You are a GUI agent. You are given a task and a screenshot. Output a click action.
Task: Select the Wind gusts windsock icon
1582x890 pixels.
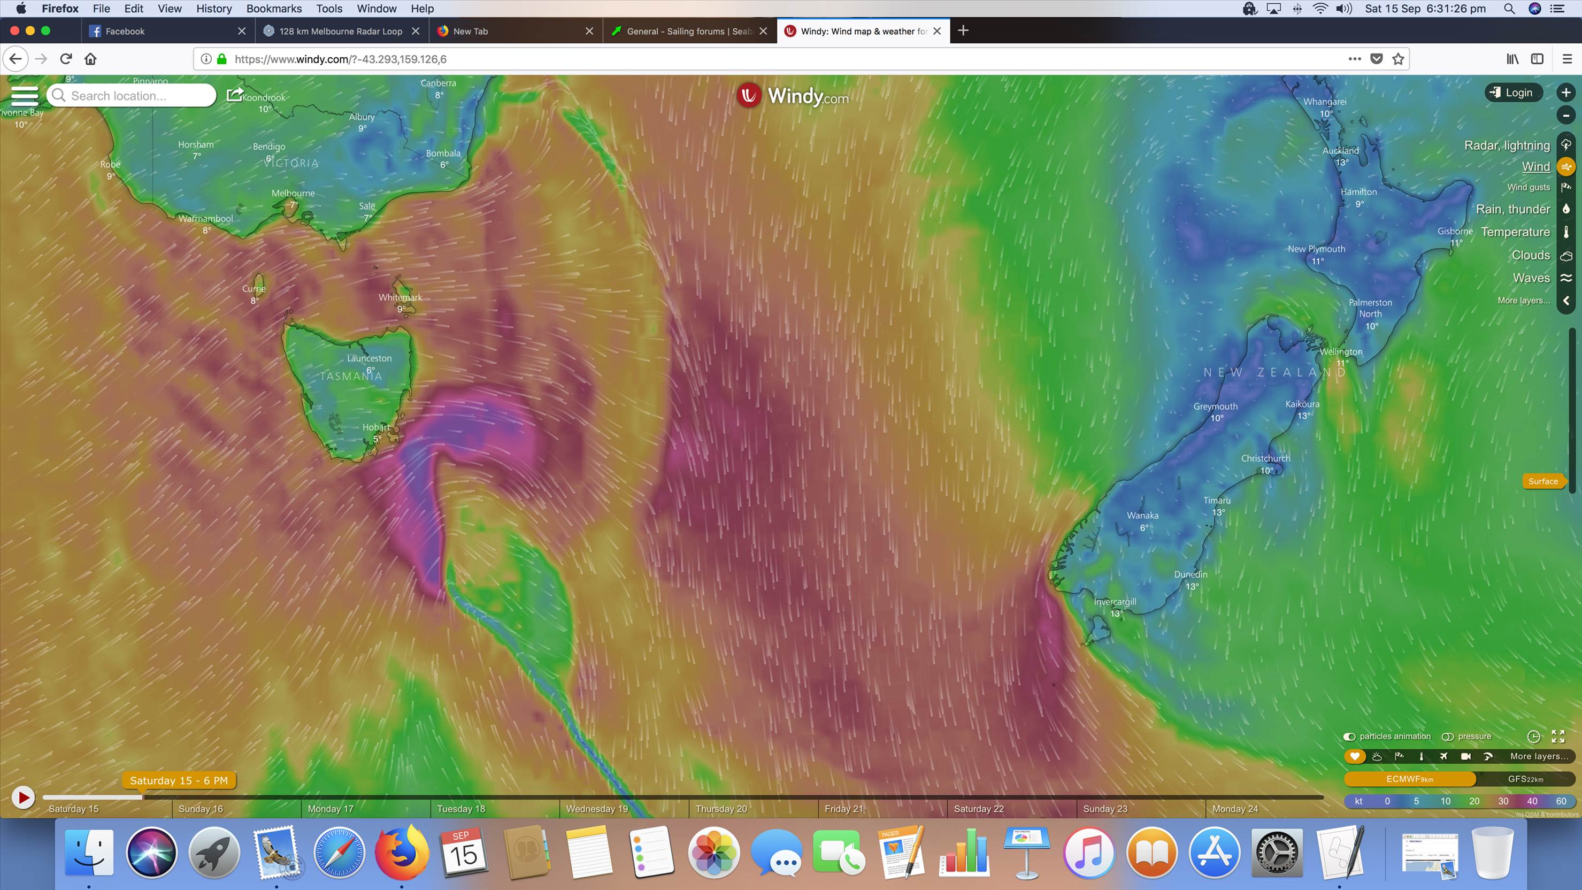[1566, 187]
